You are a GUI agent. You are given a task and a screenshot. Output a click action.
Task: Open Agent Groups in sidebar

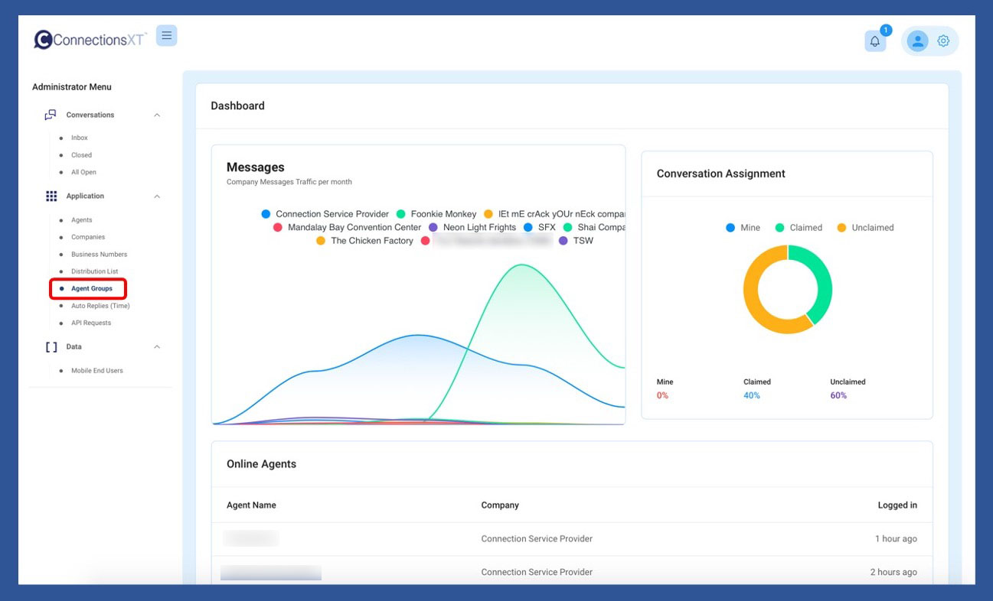(x=91, y=289)
